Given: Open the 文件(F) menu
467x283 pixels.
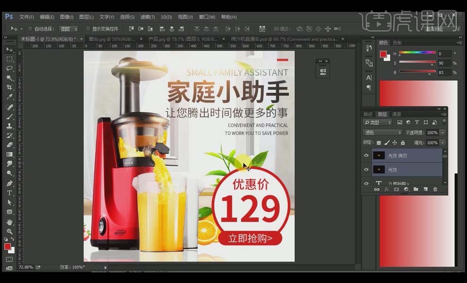Looking at the screenshot, I should pyautogui.click(x=27, y=17).
